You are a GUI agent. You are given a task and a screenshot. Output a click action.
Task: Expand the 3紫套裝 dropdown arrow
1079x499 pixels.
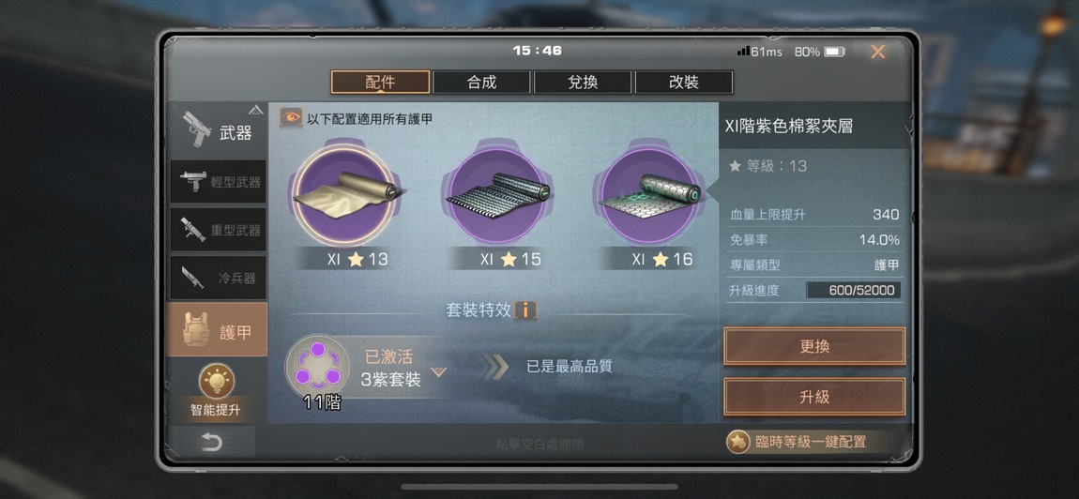(438, 372)
